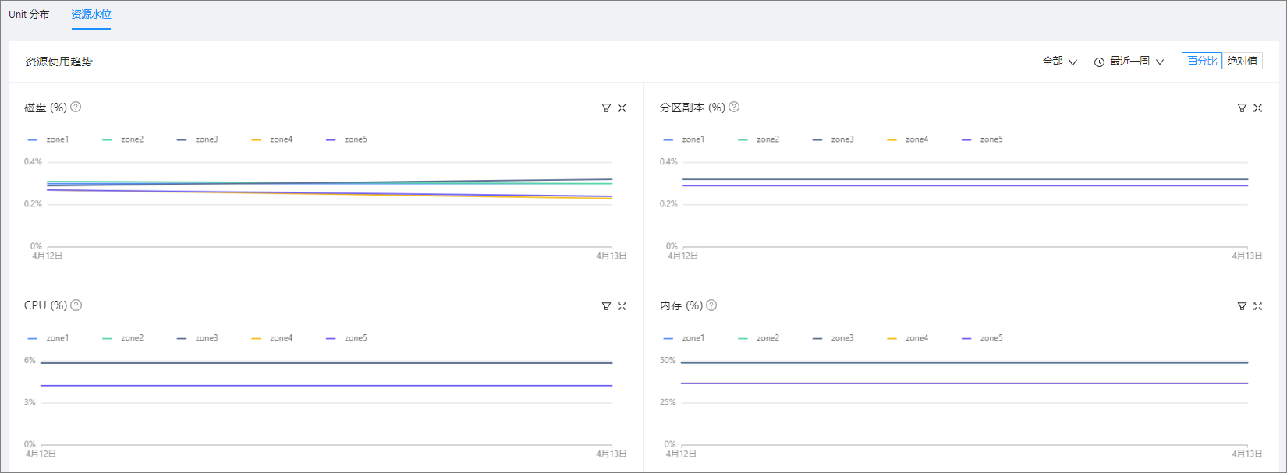
Task: Click zone4 orange legend swatch in 分区副本
Action: (x=892, y=140)
